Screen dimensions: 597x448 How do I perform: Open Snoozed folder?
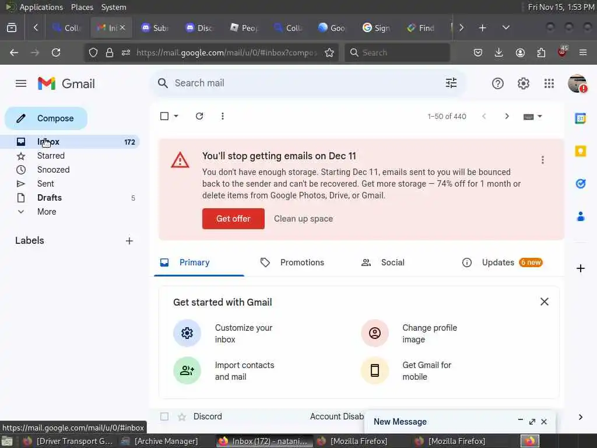[71, 170]
